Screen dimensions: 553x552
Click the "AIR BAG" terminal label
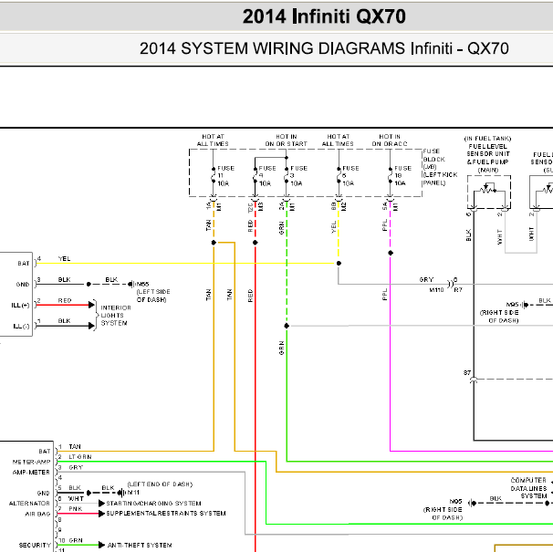click(37, 514)
